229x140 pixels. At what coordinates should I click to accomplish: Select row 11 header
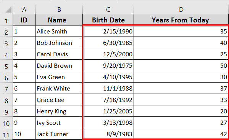[6, 134]
